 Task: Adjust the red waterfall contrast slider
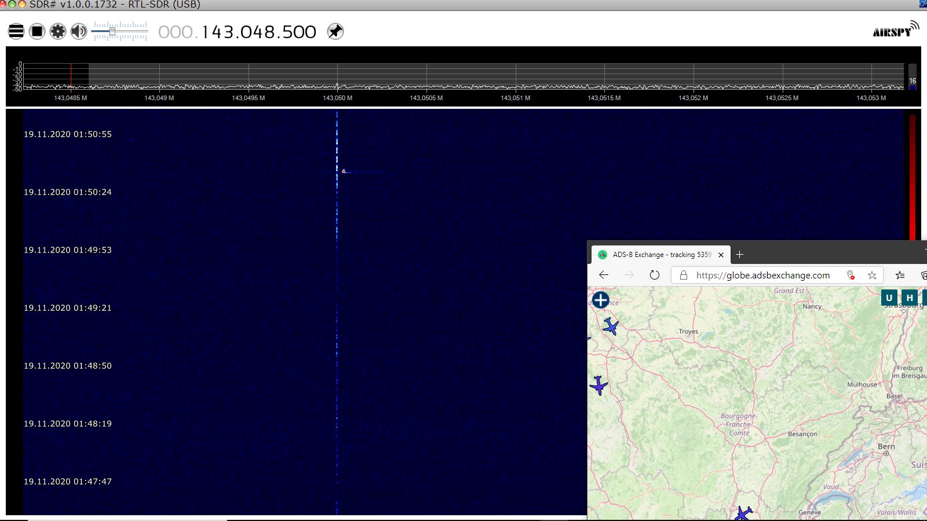point(913,177)
